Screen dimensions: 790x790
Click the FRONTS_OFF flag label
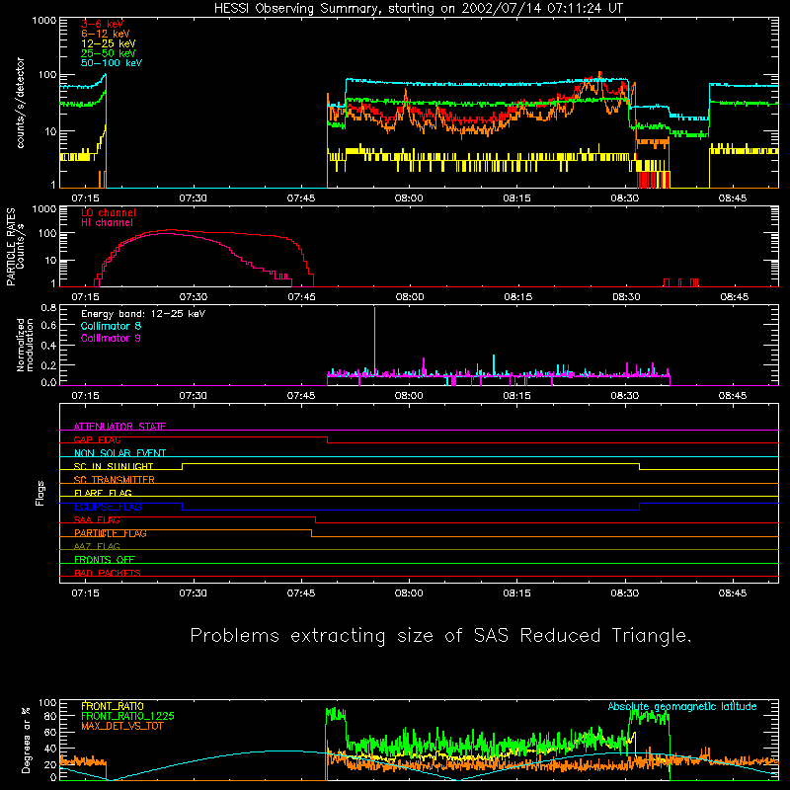[105, 560]
